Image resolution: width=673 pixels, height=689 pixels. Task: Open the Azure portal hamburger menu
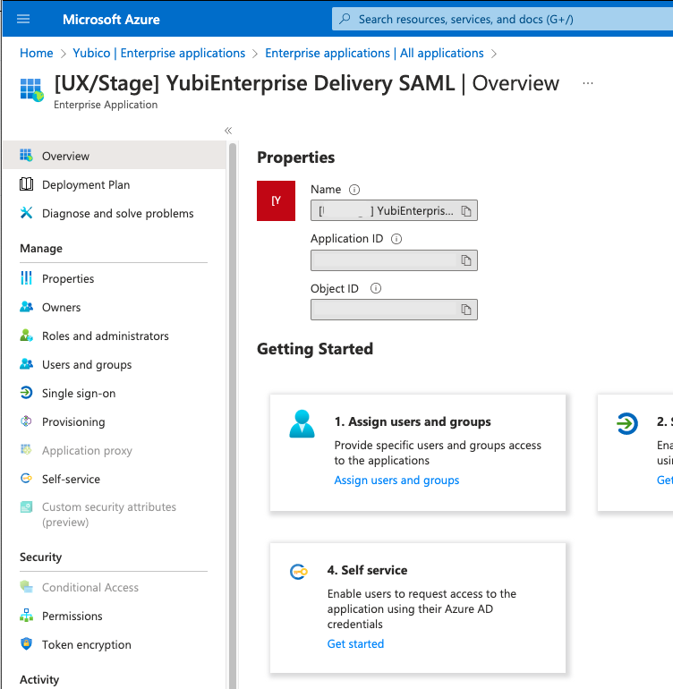[23, 19]
